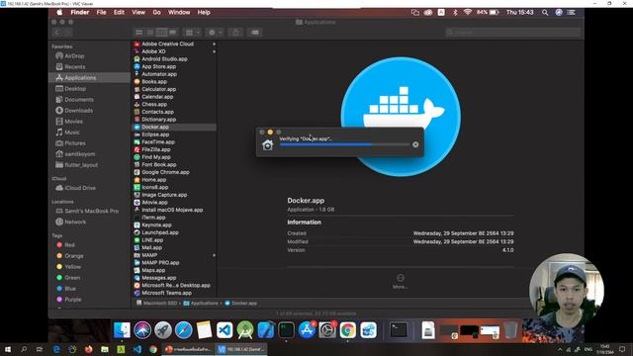This screenshot has width=633, height=356.
Task: Click the battery status icon
Action: tap(494, 13)
